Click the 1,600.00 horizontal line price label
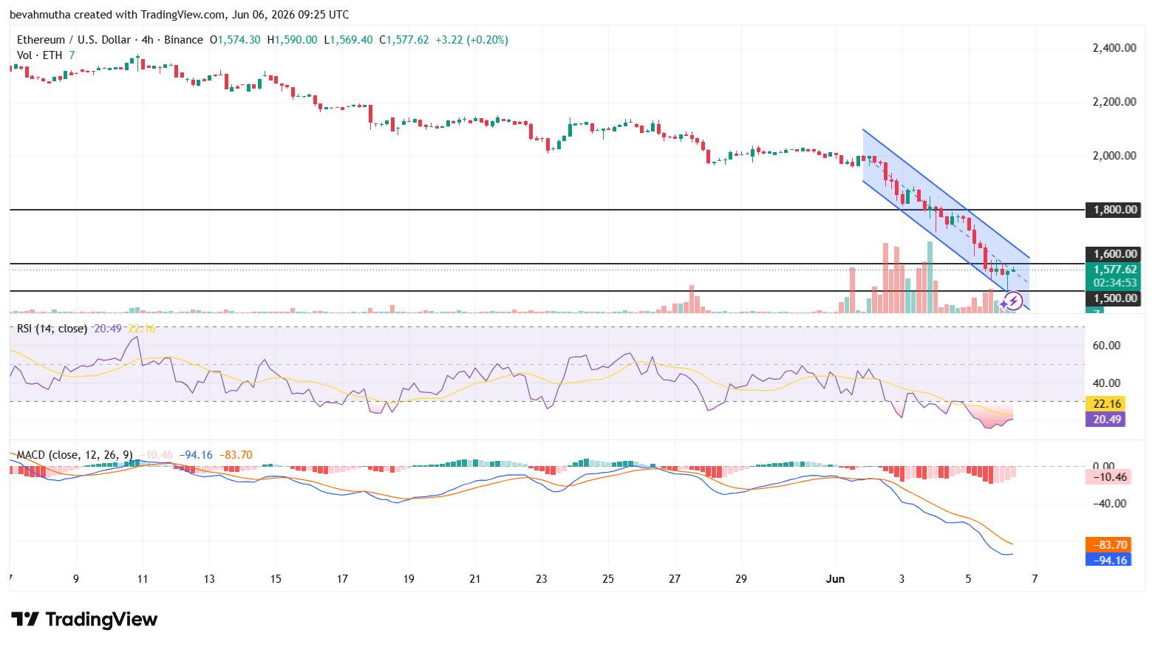This screenshot has height=647, width=1155. [x=1114, y=254]
